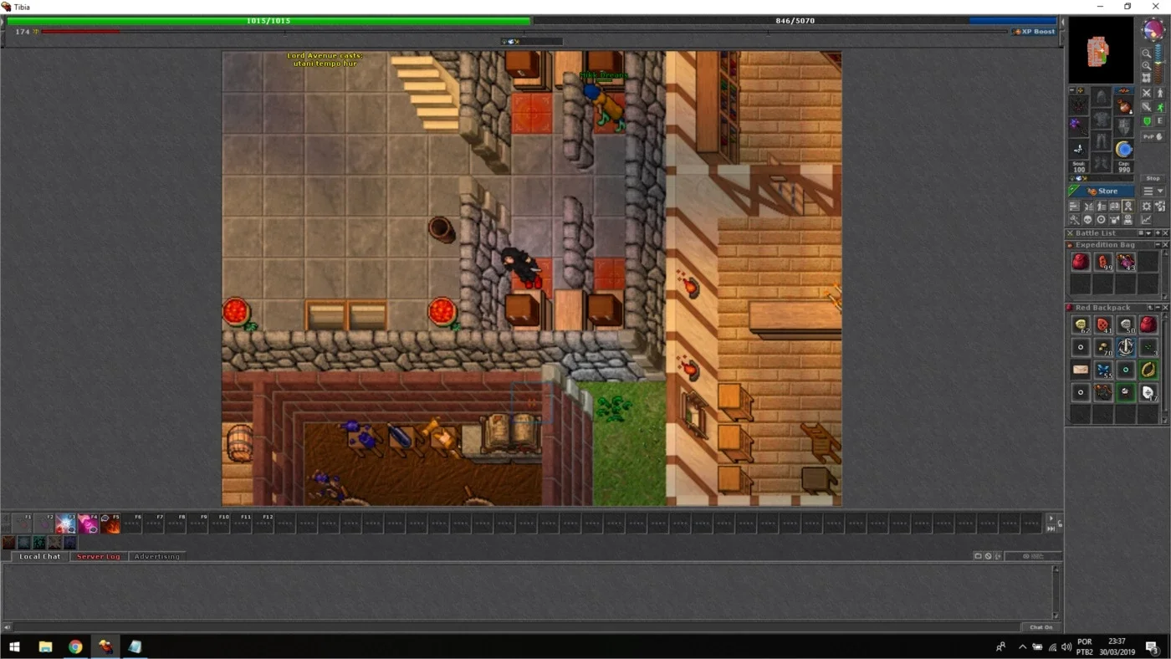Toggle expert mode E button
The image size is (1171, 659).
pos(1160,121)
